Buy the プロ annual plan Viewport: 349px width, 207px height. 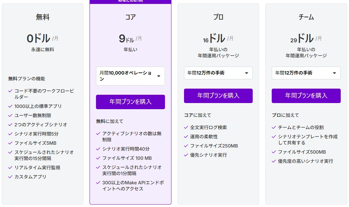point(218,96)
